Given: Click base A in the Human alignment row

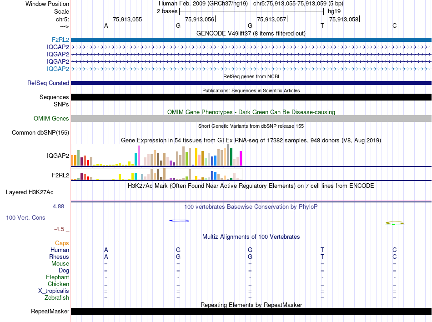Looking at the screenshot, I should [x=106, y=250].
